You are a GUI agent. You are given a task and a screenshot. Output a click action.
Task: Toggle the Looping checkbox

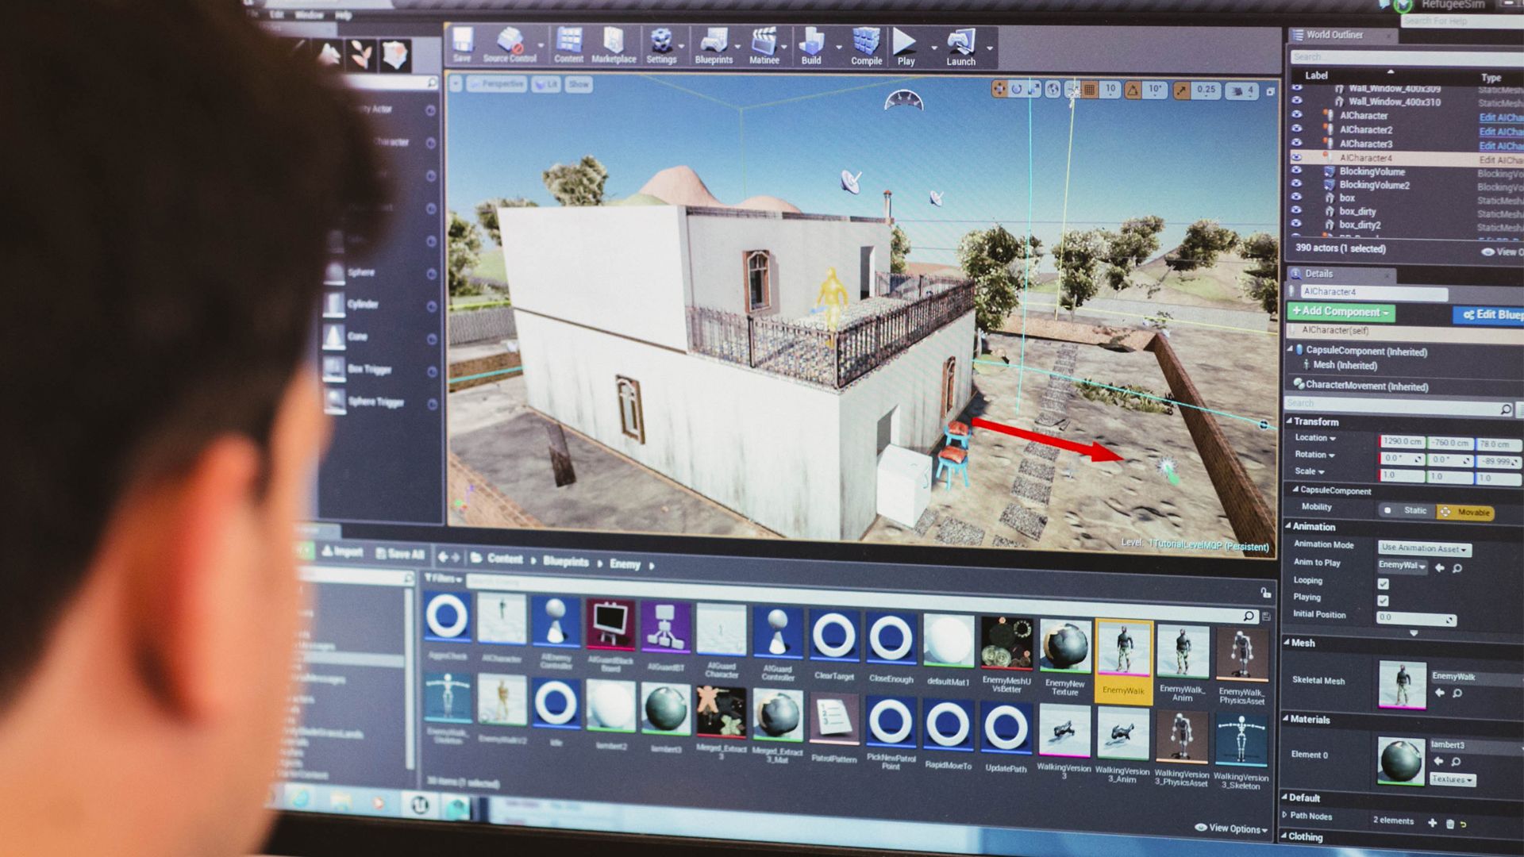click(1384, 583)
